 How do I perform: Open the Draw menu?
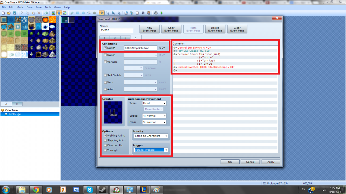point(29,7)
